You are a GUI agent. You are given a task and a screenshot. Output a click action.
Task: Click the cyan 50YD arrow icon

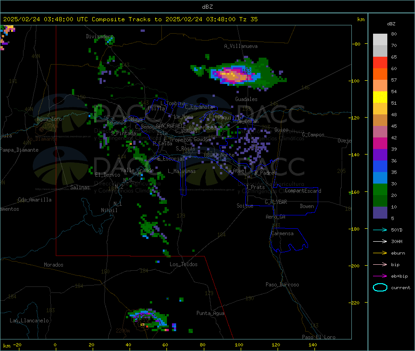[x=380, y=230]
